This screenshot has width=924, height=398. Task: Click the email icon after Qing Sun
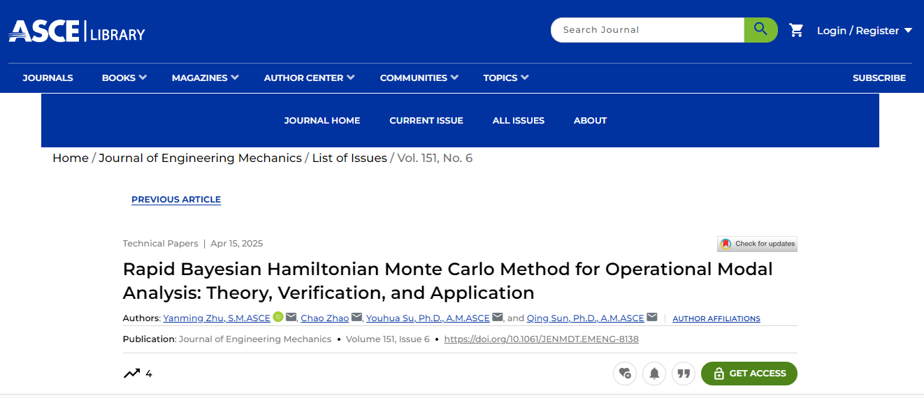(x=652, y=317)
